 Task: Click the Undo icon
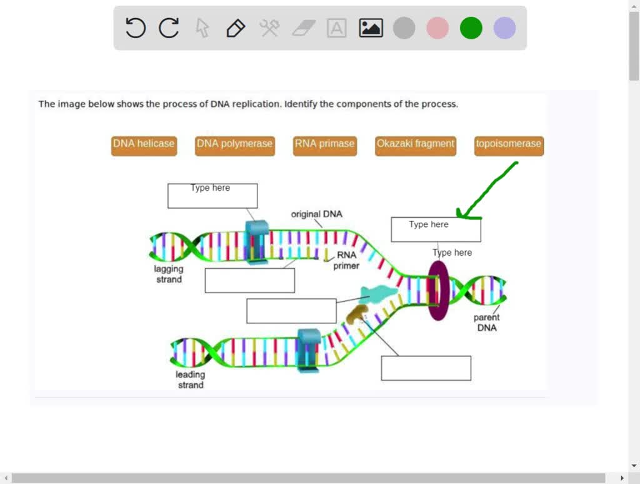[x=135, y=28]
